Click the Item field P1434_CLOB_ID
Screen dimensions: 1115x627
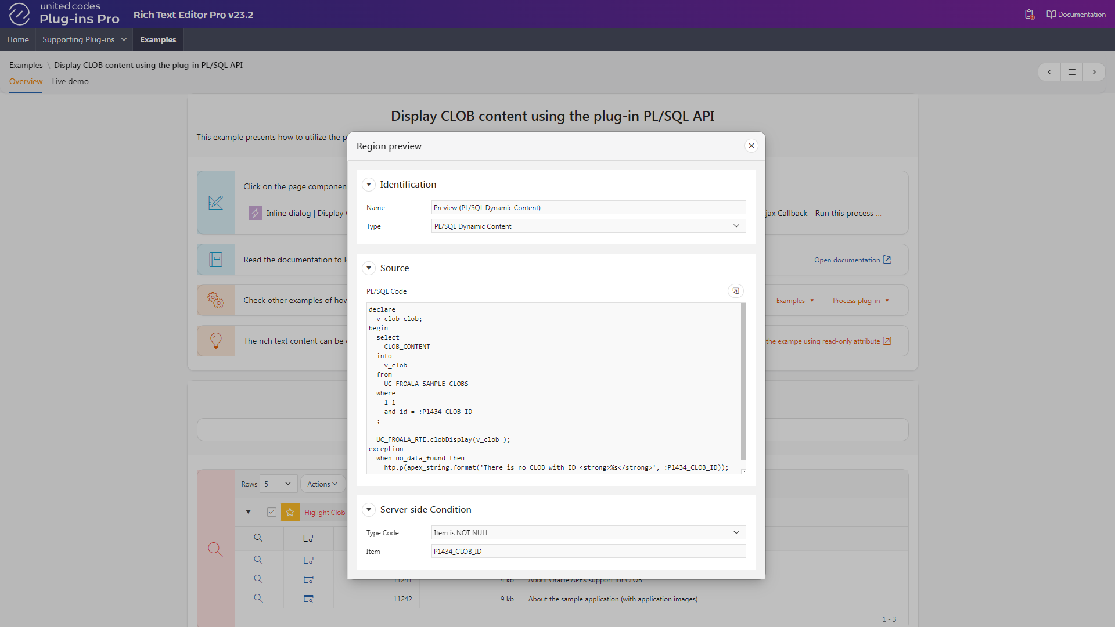(x=588, y=552)
